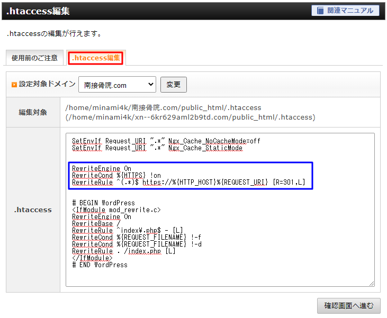Click the orange arrow icon before 設定対象ドメイン
Viewport: 387px width, 318px height.
(14, 85)
